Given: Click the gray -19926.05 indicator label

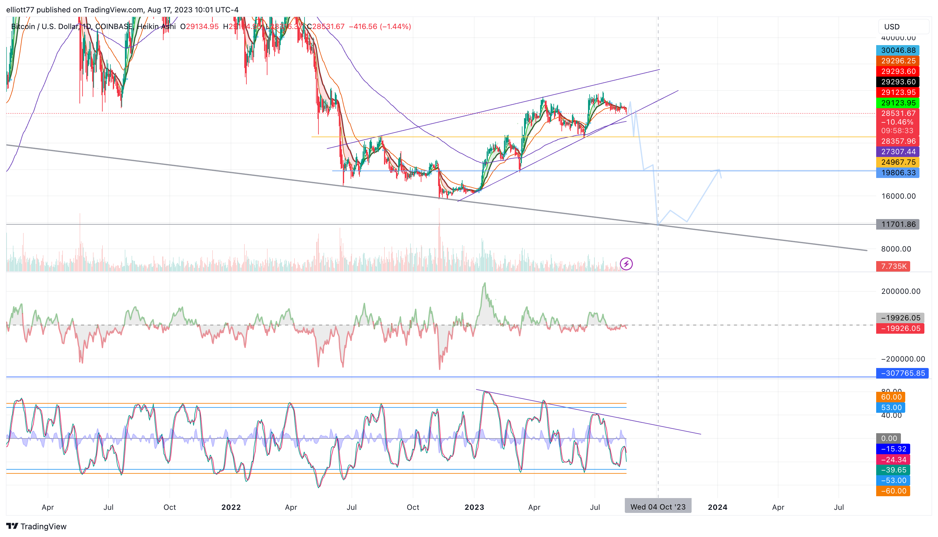Looking at the screenshot, I should click(900, 318).
